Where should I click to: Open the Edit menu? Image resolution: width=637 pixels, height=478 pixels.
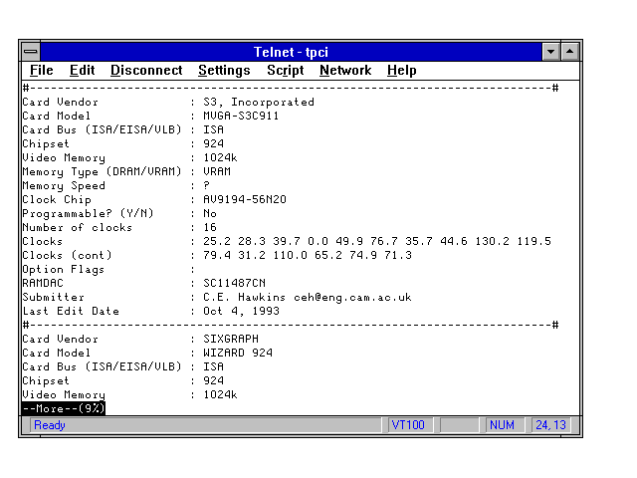click(x=82, y=71)
